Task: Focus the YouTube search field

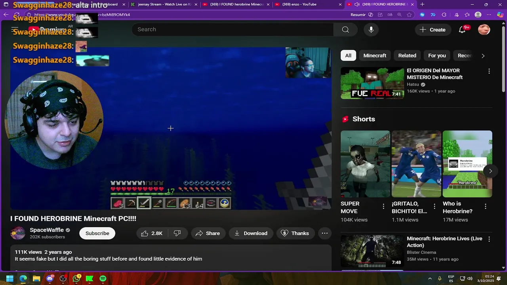Action: 233,30
